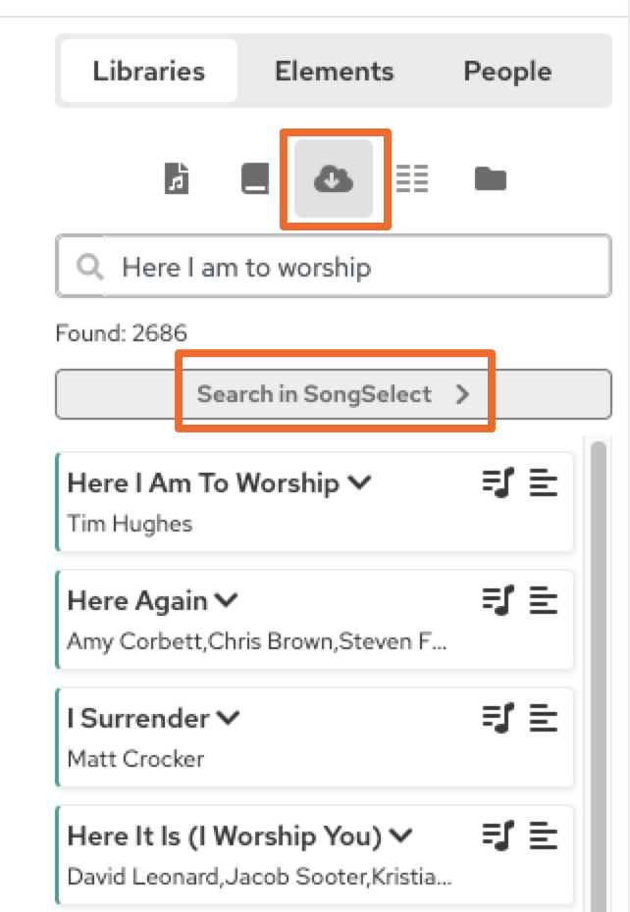Expand the I Surrender song chevron

(229, 719)
